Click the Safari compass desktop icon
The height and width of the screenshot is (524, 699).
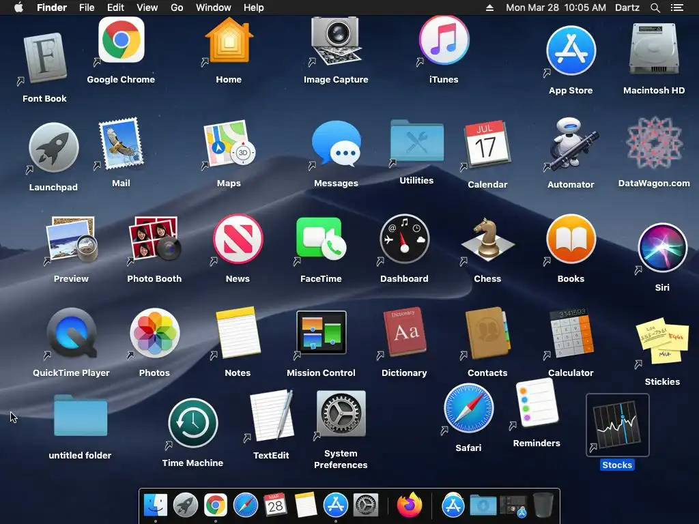[468, 408]
